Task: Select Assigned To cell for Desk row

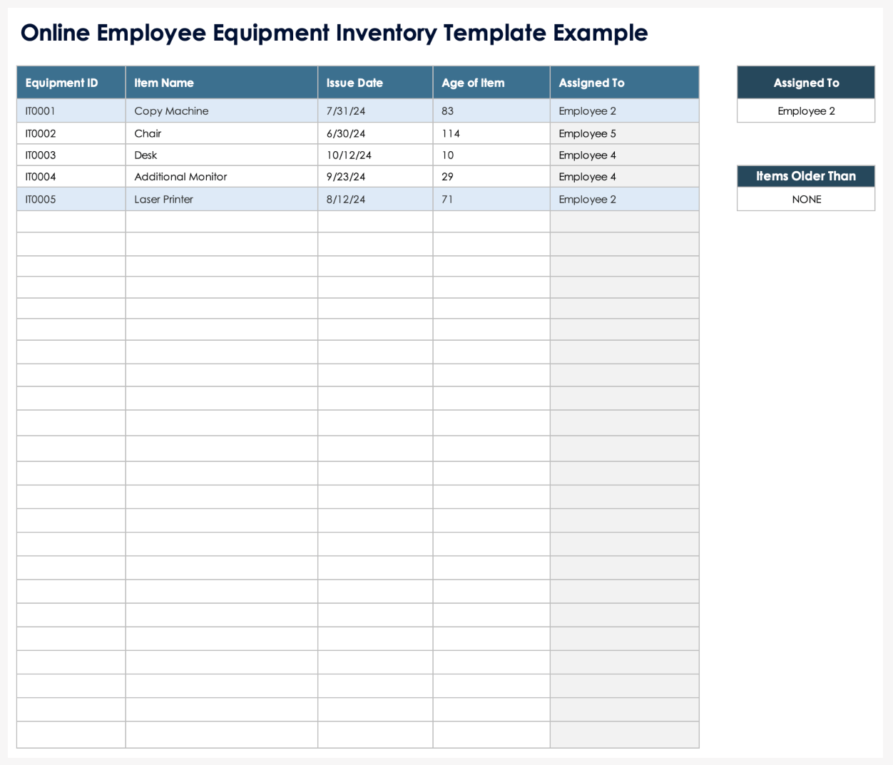Action: 624,155
